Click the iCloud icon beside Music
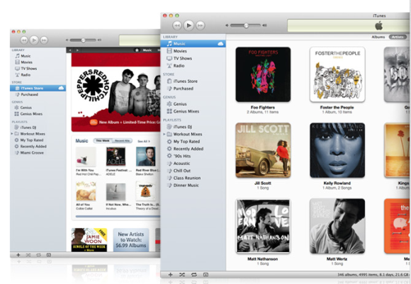The image size is (411, 284). tap(220, 43)
